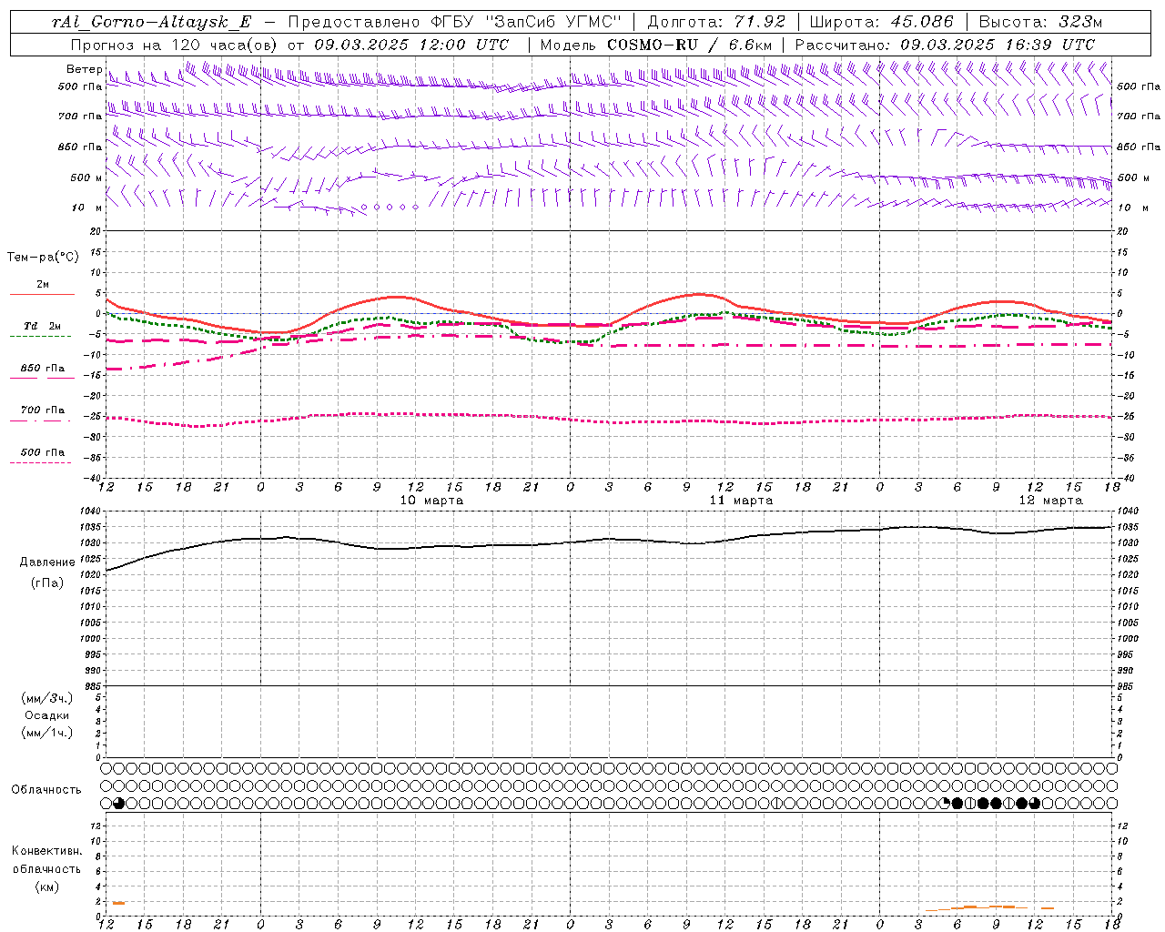Select the Td 2м dew point legend entry

(42, 326)
